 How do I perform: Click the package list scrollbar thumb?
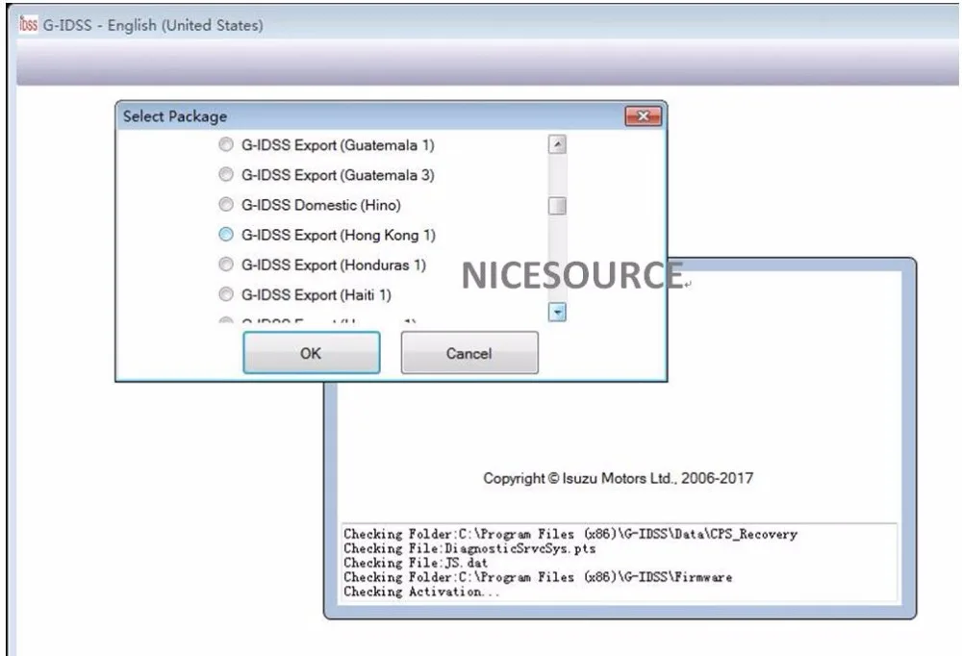point(557,206)
